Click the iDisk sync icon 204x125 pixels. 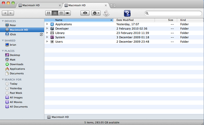(41, 34)
